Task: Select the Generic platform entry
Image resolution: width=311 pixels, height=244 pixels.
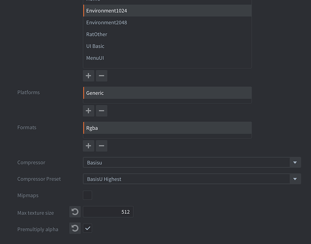Action: [167, 93]
